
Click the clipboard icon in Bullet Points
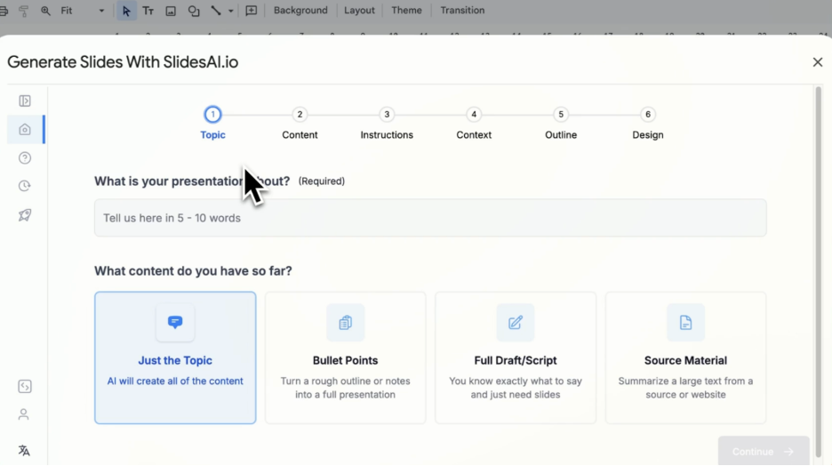pyautogui.click(x=346, y=322)
